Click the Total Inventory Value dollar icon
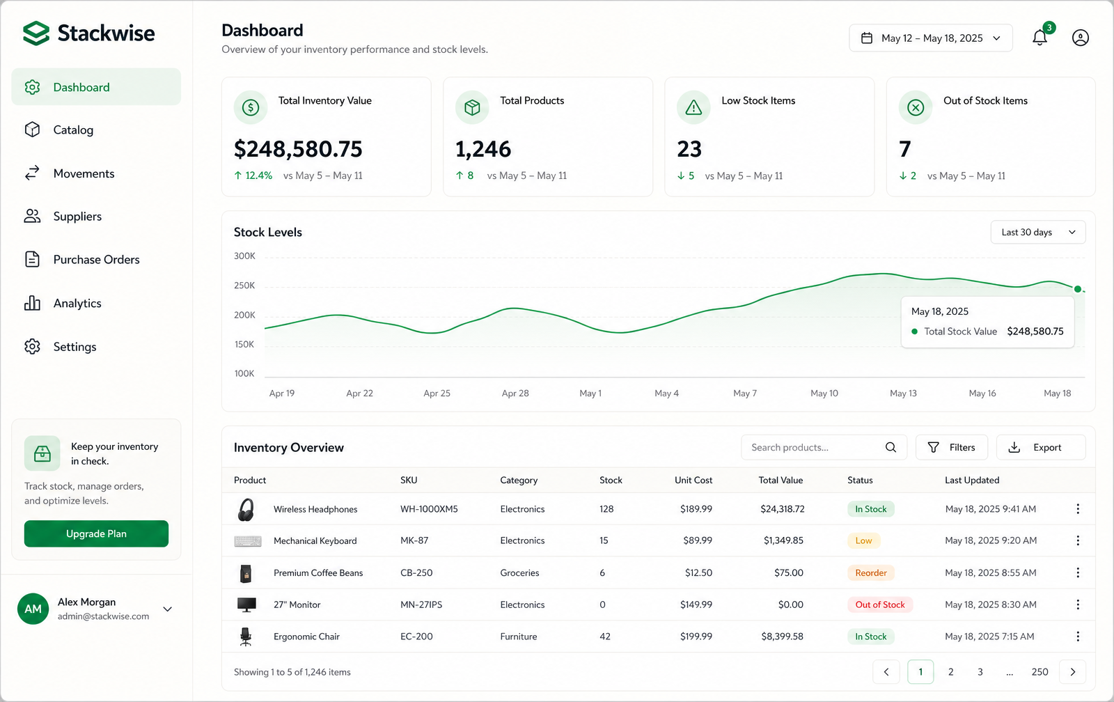1114x702 pixels. pos(251,107)
